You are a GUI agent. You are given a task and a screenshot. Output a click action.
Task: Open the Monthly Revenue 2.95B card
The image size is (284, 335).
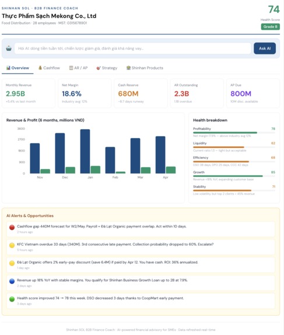pos(29,93)
